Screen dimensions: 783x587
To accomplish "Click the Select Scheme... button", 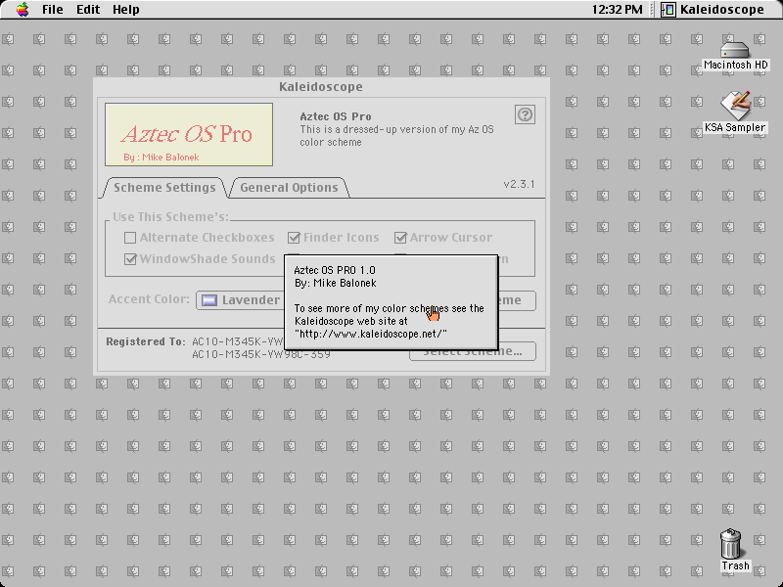I will [x=473, y=351].
